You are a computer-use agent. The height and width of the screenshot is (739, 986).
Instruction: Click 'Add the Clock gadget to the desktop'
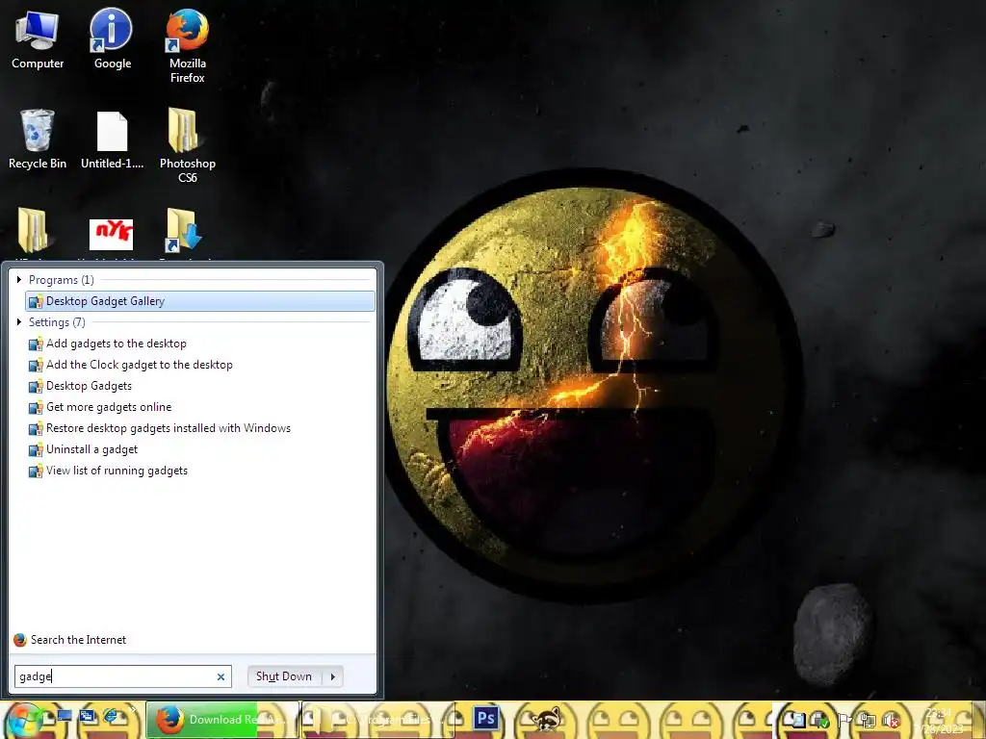coord(200,365)
